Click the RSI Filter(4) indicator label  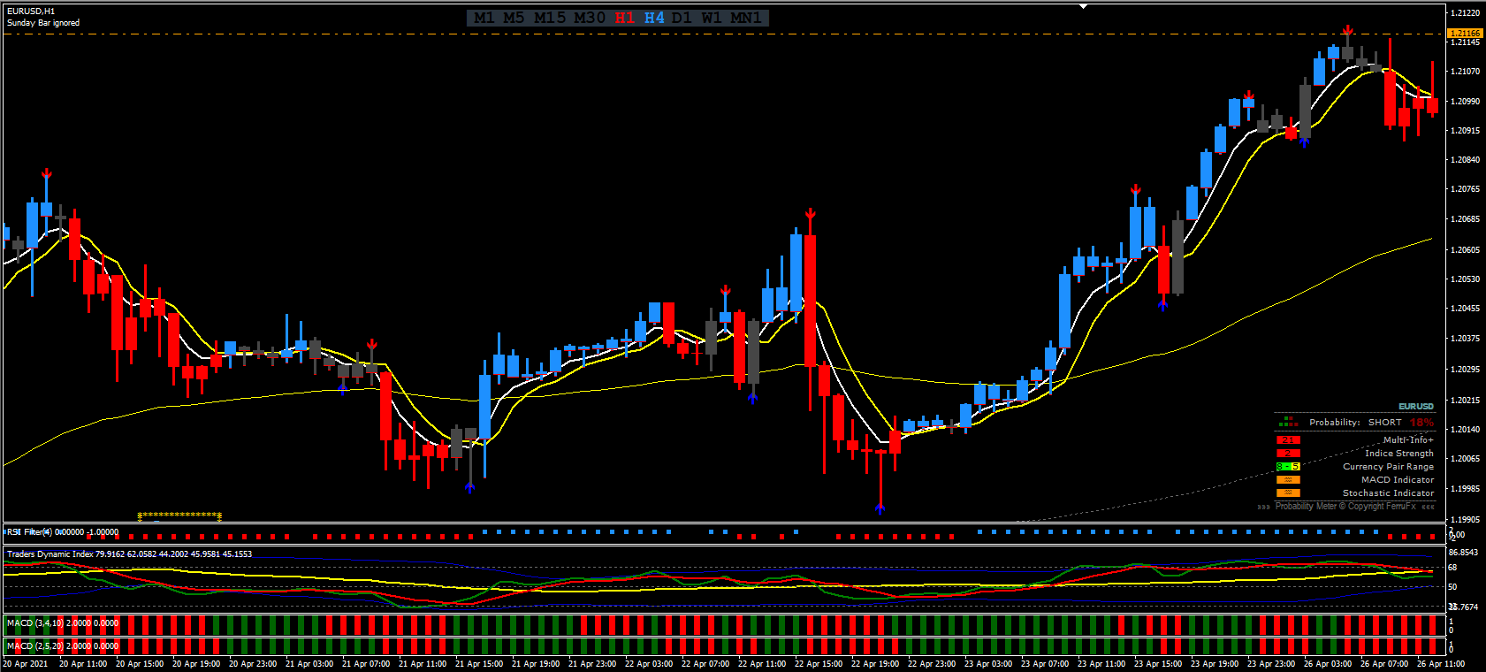point(29,532)
